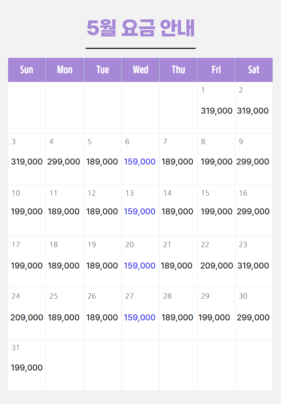Select the May 2 price of 319,000

(x=253, y=111)
